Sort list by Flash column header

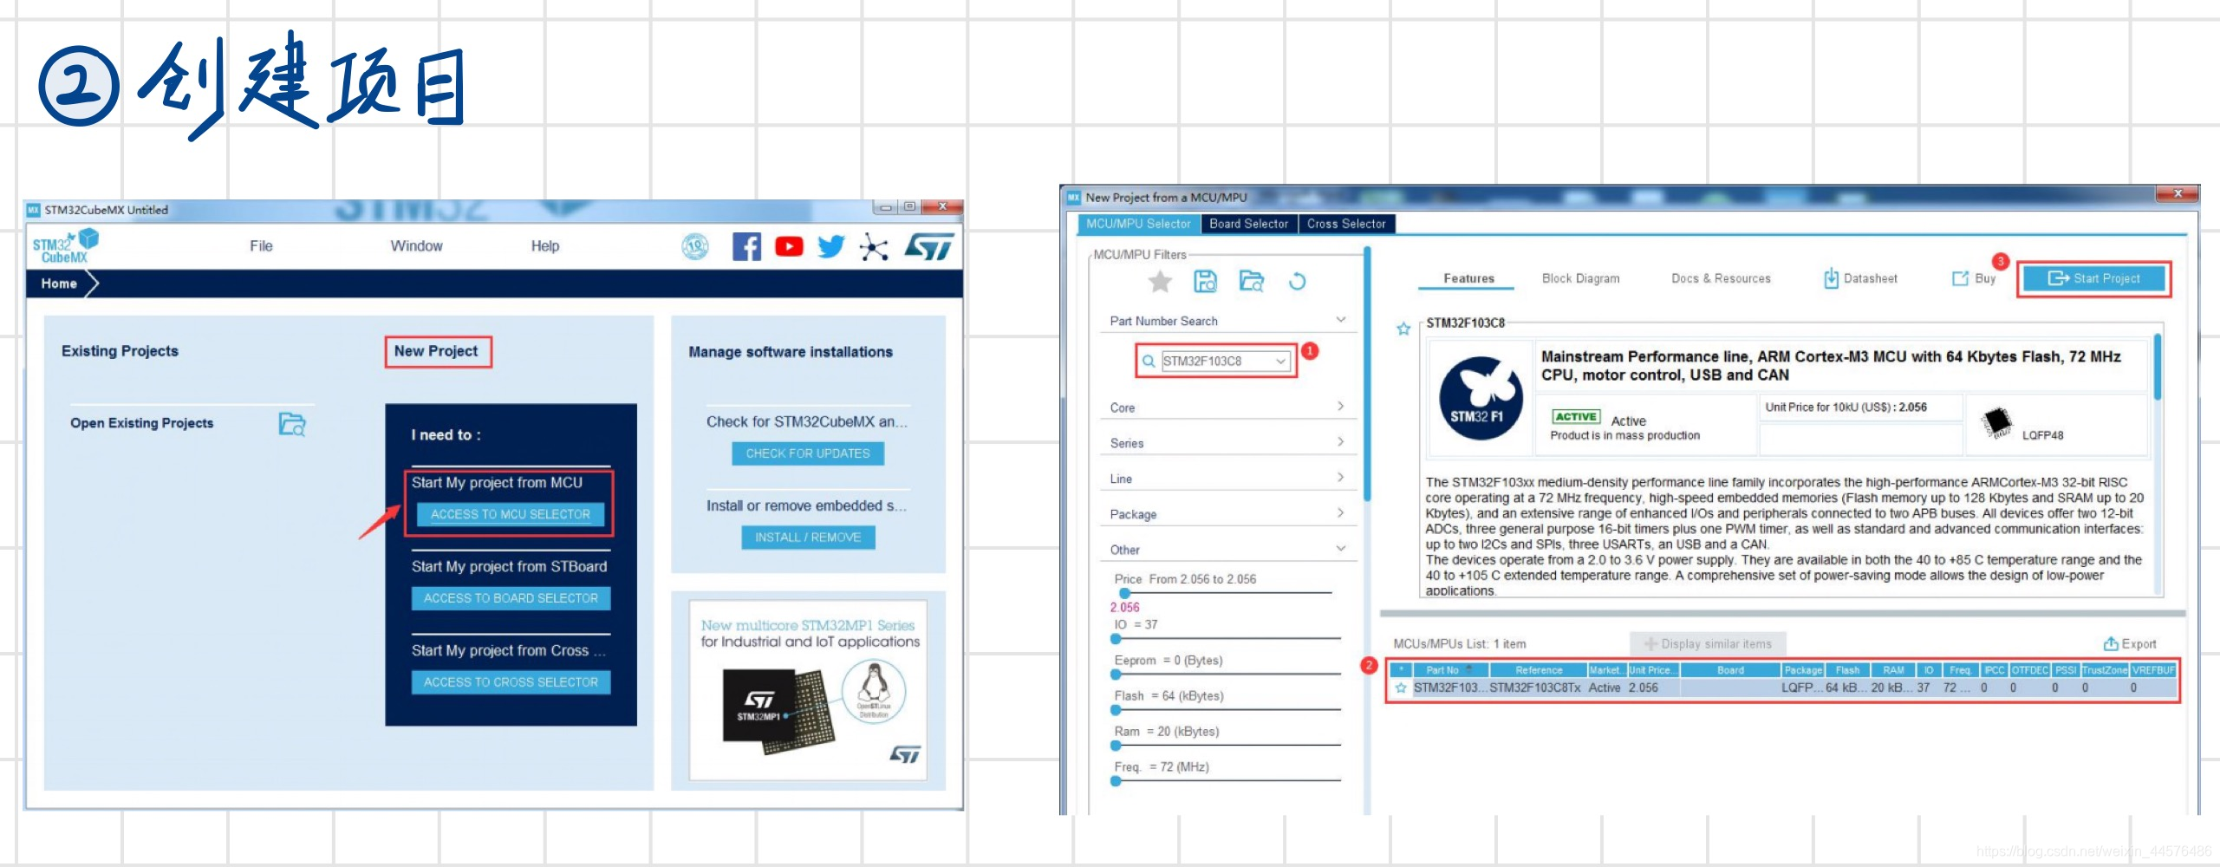tap(1847, 670)
